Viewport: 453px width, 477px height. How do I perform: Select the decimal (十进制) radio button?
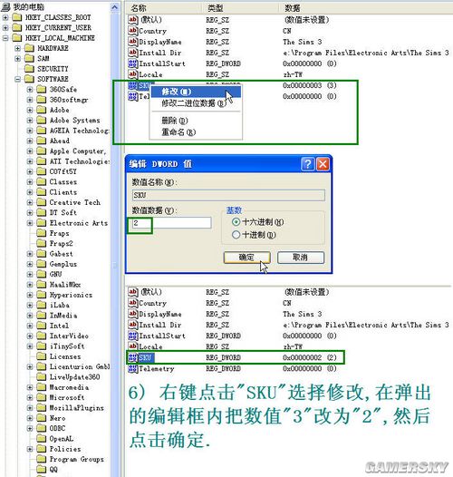(236, 235)
